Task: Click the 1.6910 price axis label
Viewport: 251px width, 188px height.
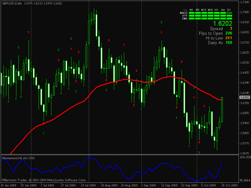Action: click(x=245, y=22)
